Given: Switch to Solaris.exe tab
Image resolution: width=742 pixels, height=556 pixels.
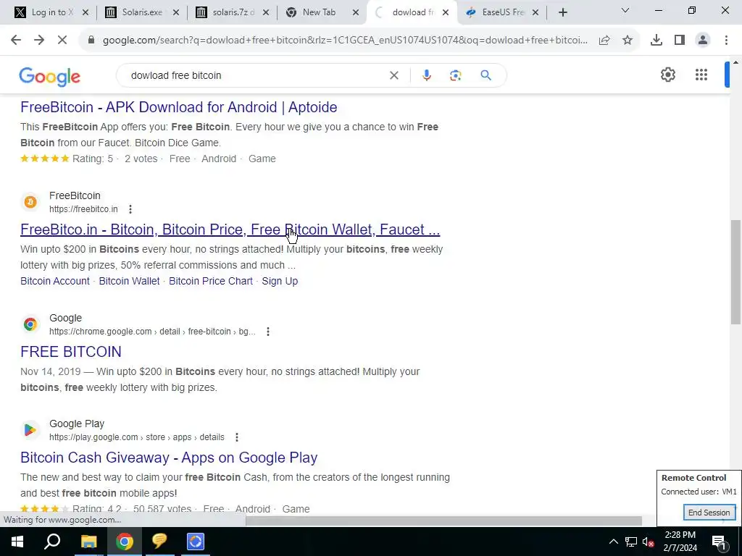Looking at the screenshot, I should pos(142,13).
